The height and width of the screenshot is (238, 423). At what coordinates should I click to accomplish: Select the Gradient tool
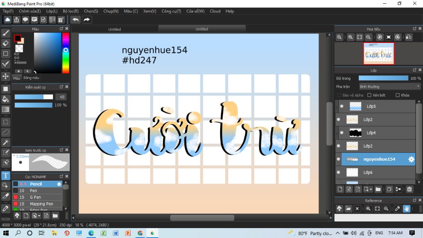6,109
